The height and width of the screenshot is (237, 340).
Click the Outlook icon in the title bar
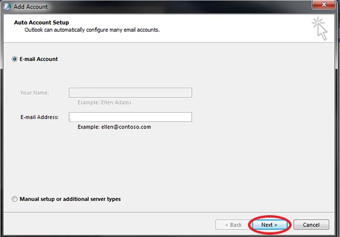pyautogui.click(x=7, y=6)
